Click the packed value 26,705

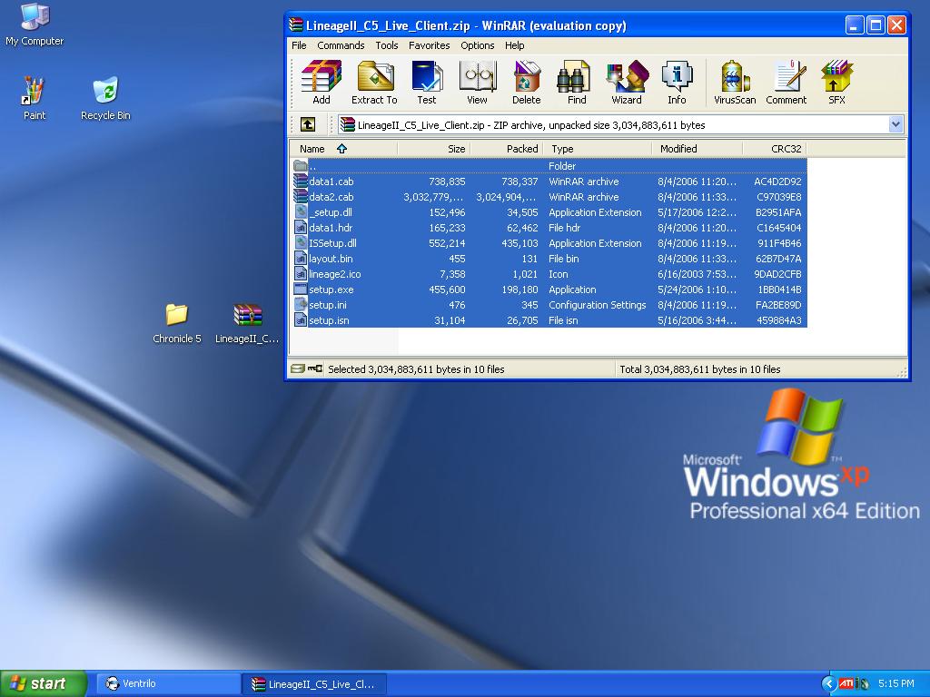coord(519,320)
